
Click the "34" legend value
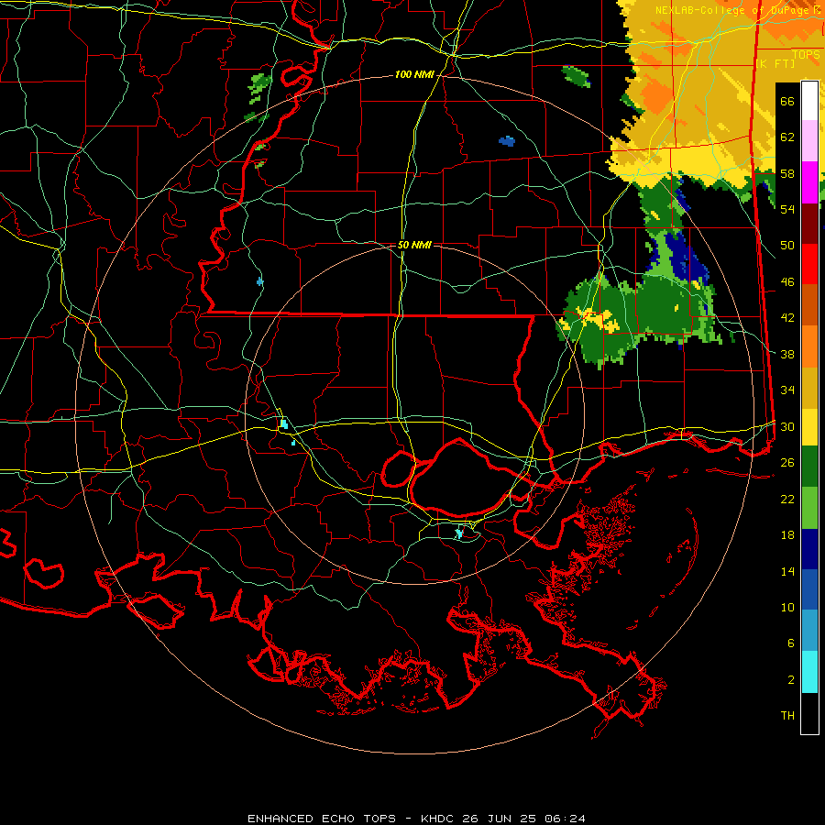click(x=787, y=390)
